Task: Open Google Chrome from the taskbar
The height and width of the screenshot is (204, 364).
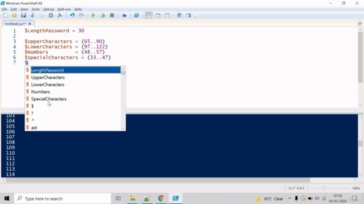Action: [161, 198]
